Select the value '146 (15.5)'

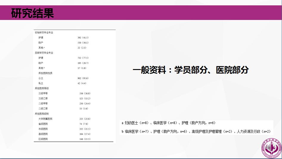click(x=85, y=139)
